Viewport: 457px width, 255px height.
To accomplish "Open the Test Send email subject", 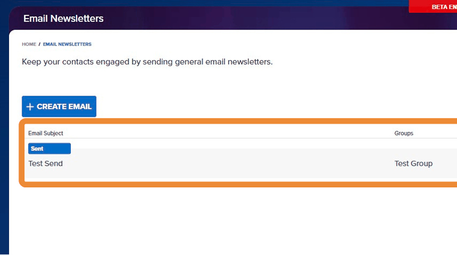I will [x=45, y=163].
